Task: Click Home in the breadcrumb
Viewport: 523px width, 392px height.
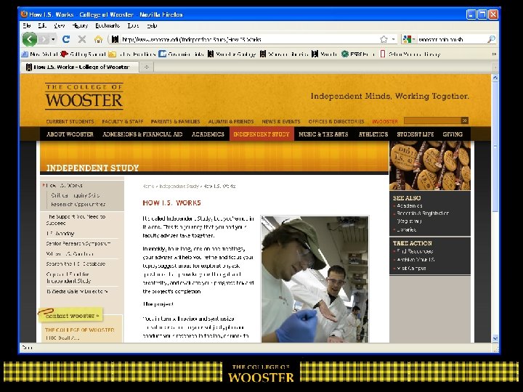Action: pyautogui.click(x=148, y=187)
